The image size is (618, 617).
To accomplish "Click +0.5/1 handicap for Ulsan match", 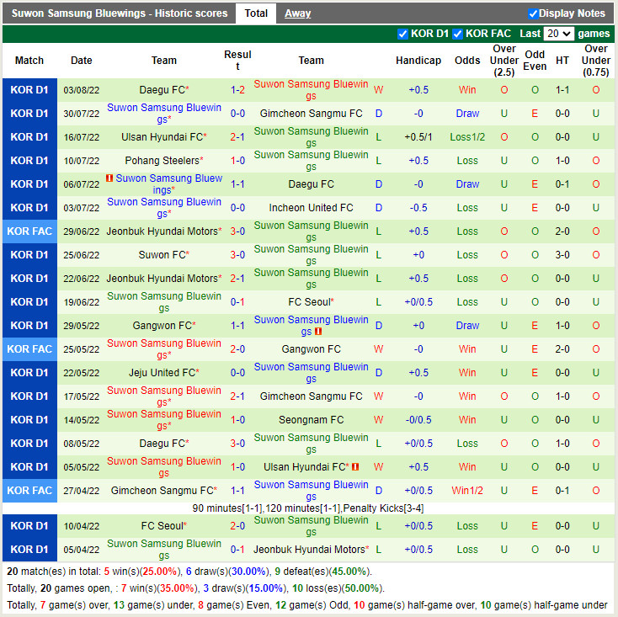I will tap(418, 137).
